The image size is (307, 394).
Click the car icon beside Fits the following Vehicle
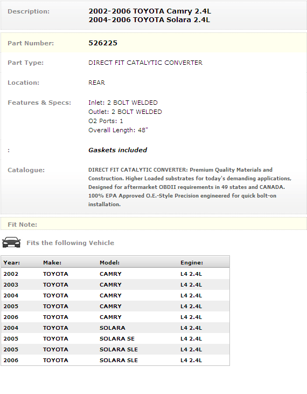point(11,242)
